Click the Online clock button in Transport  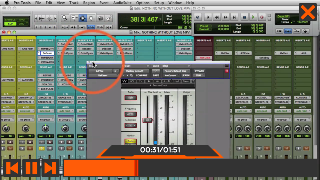(198, 17)
